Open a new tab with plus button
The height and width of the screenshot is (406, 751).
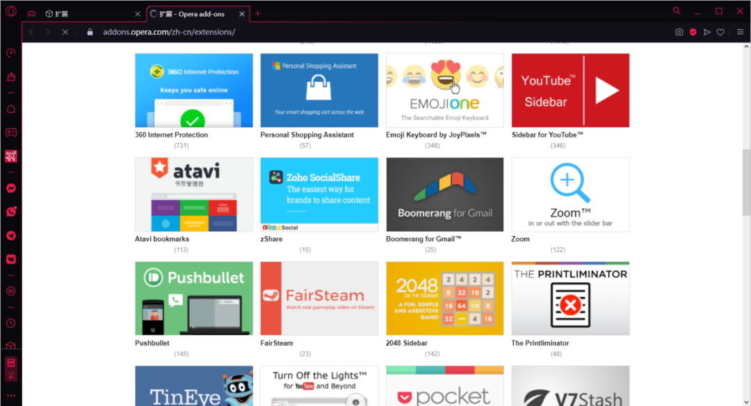(x=258, y=13)
